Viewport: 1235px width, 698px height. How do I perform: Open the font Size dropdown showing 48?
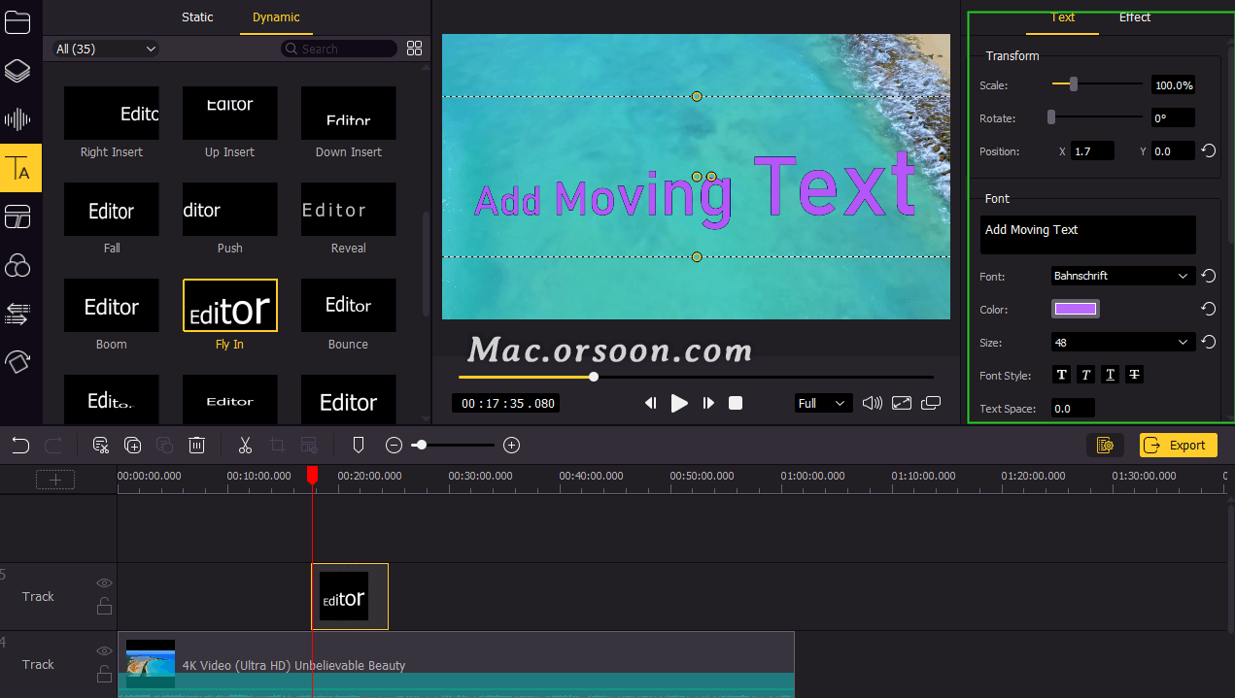click(1122, 342)
